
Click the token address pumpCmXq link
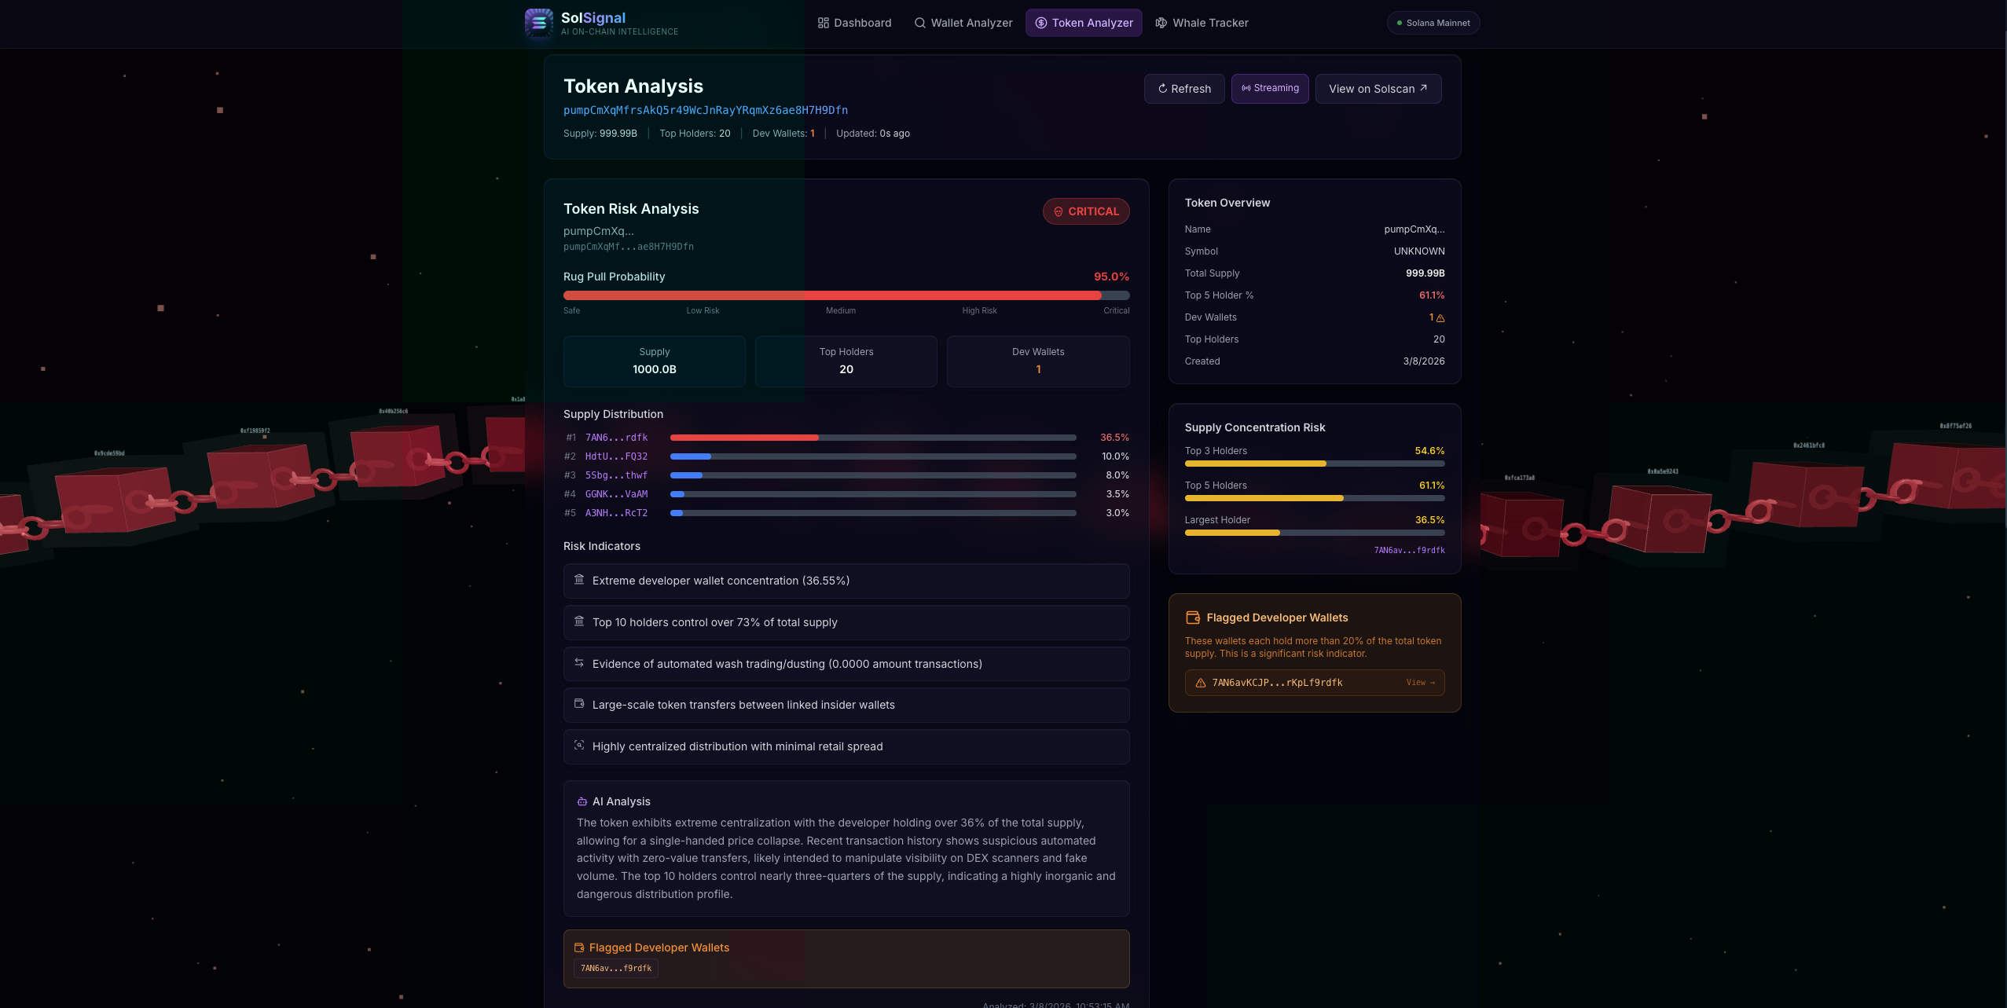point(705,110)
